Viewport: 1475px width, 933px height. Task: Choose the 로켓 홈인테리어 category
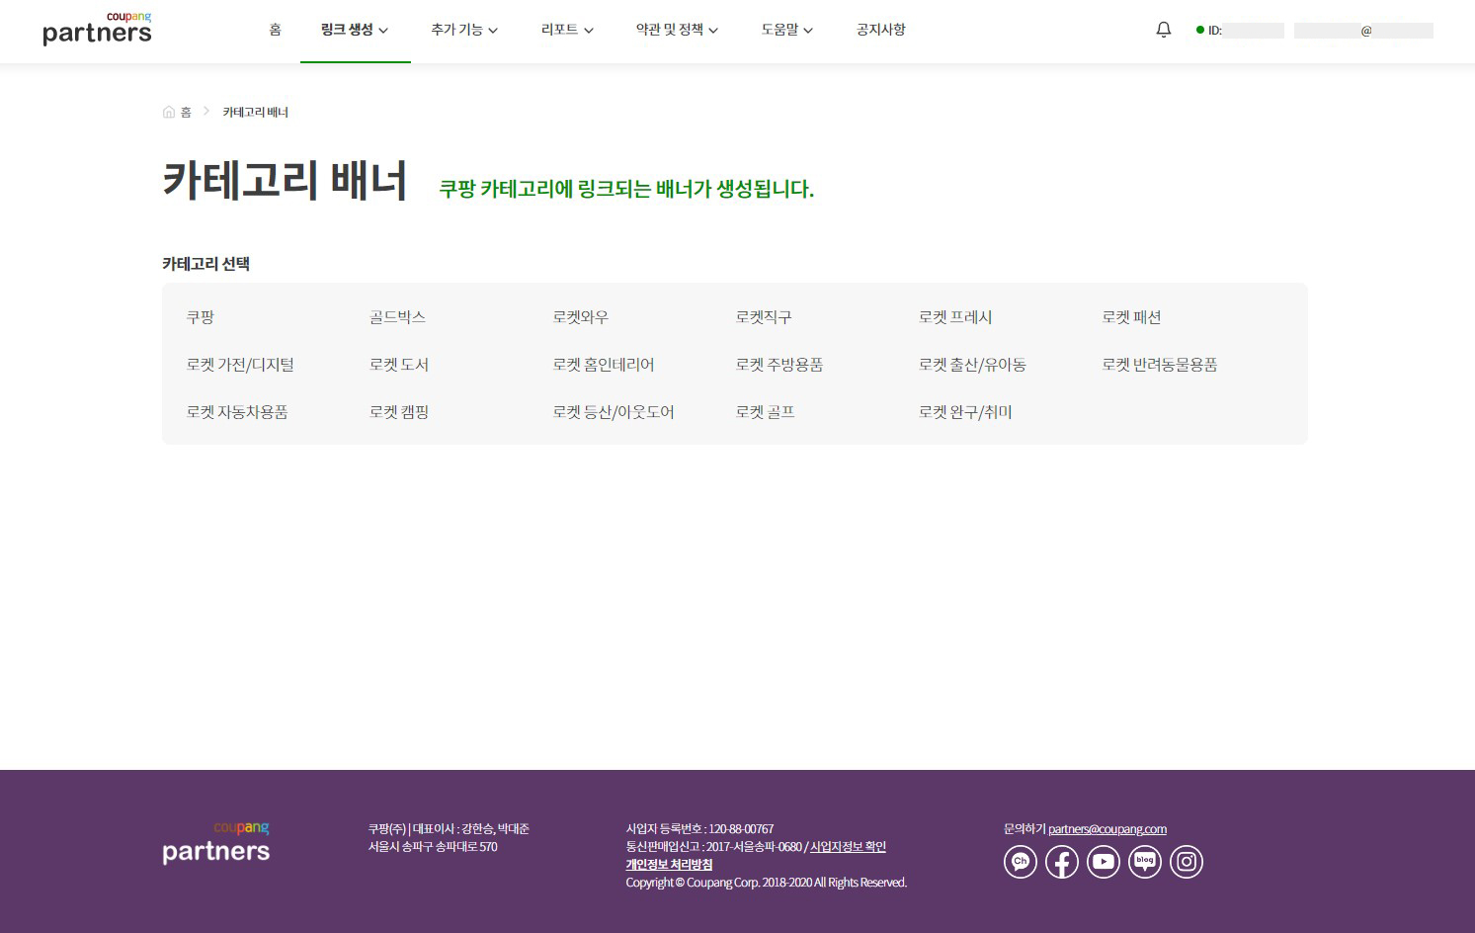[x=604, y=365]
